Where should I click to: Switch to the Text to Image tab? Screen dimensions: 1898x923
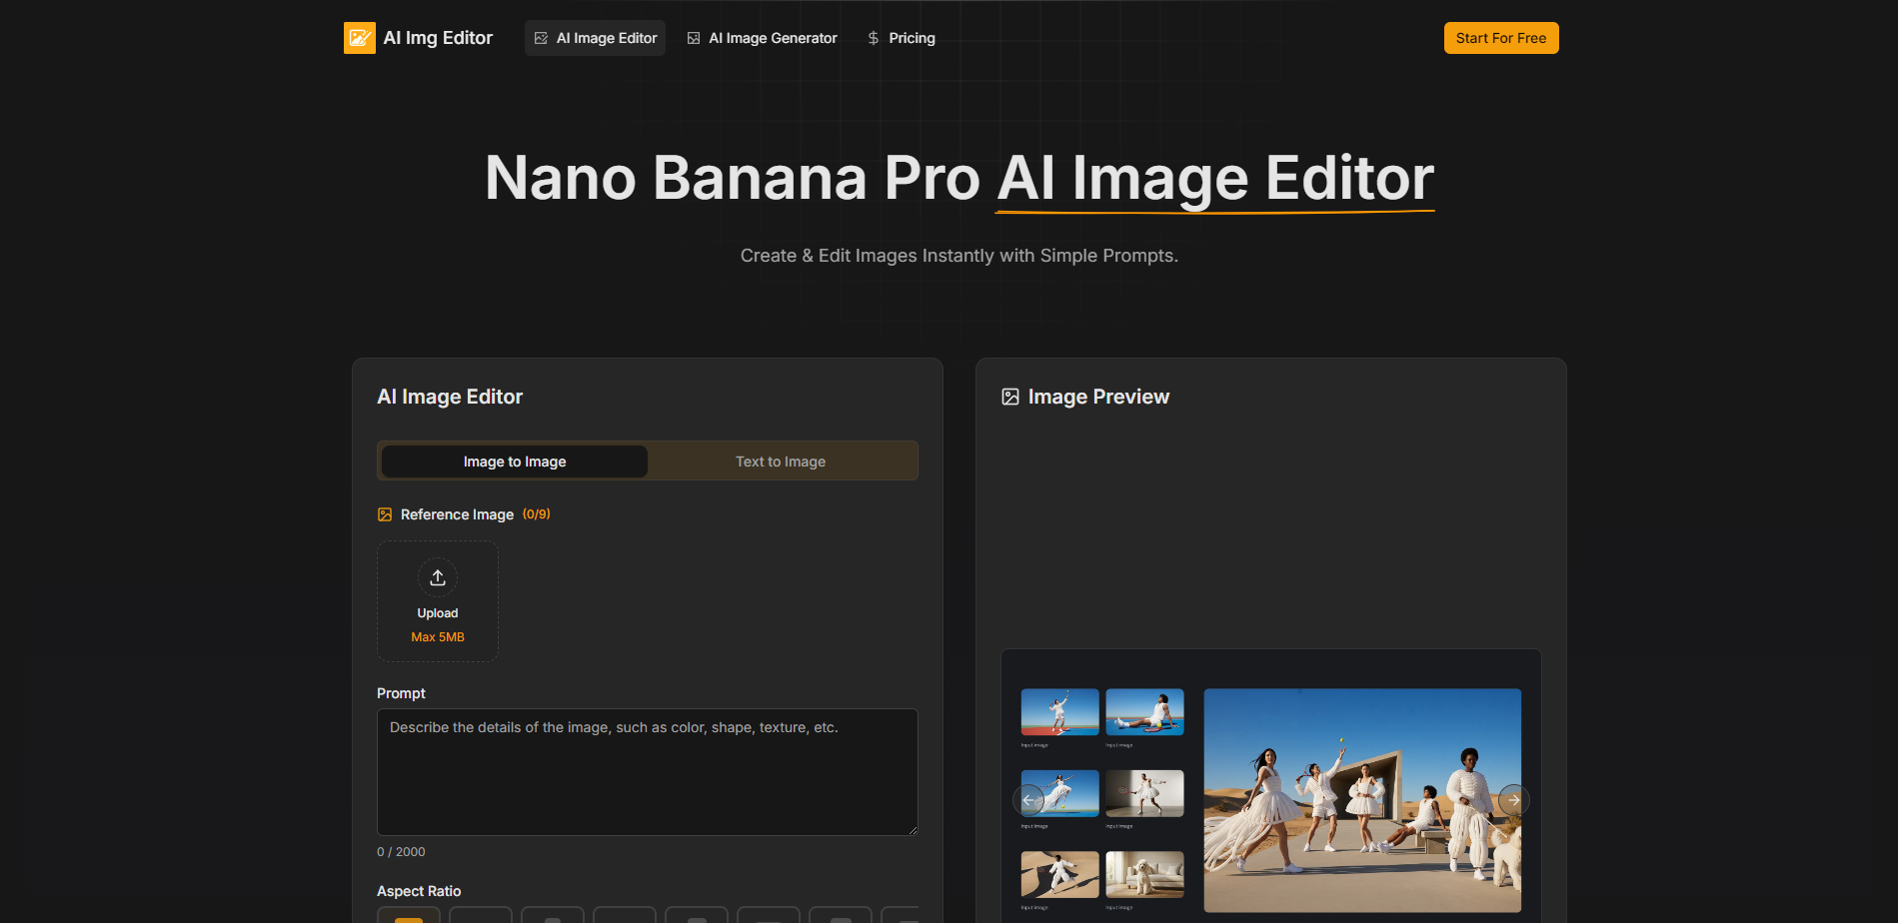781,461
